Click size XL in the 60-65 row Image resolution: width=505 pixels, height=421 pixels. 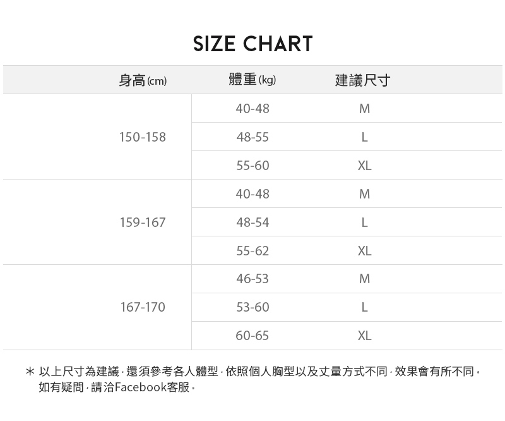click(364, 336)
